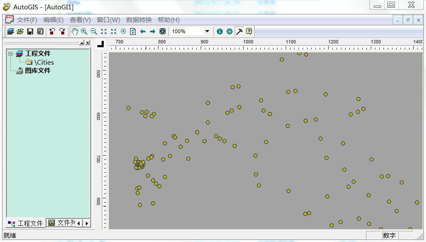Activate the zoom in magnifier
426x242 pixels.
coord(84,31)
